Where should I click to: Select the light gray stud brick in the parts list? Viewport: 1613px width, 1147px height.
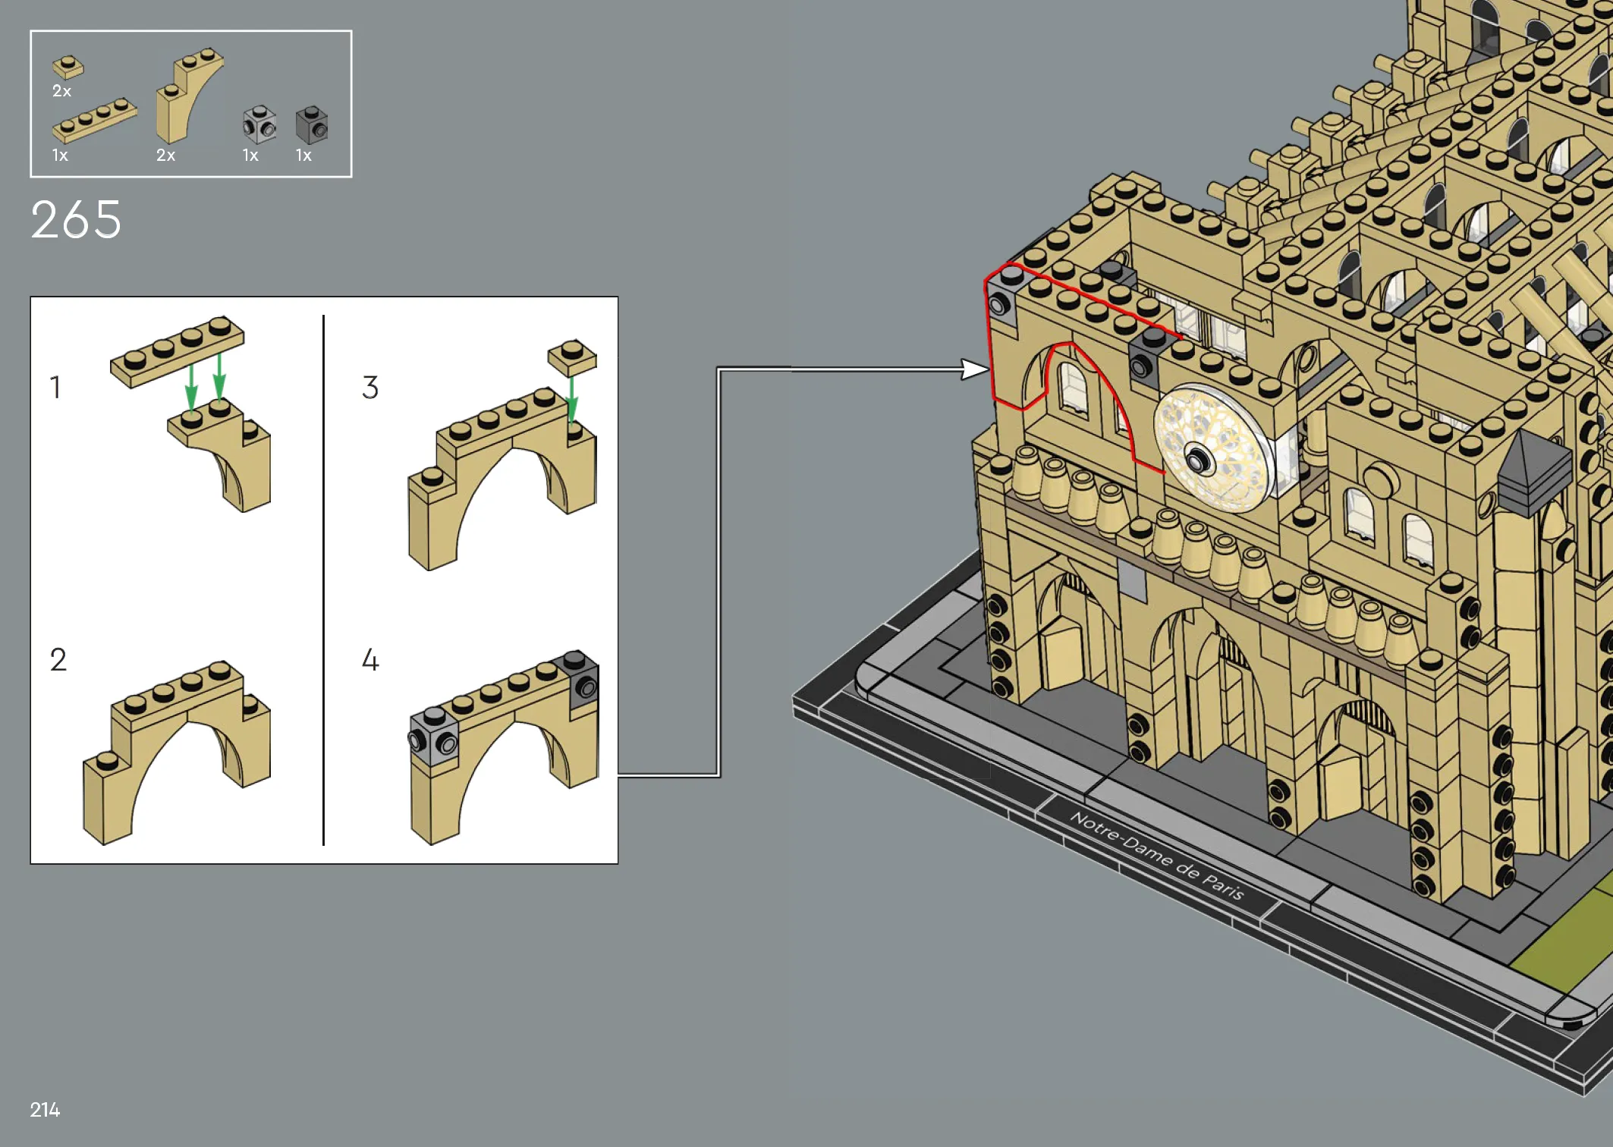259,124
